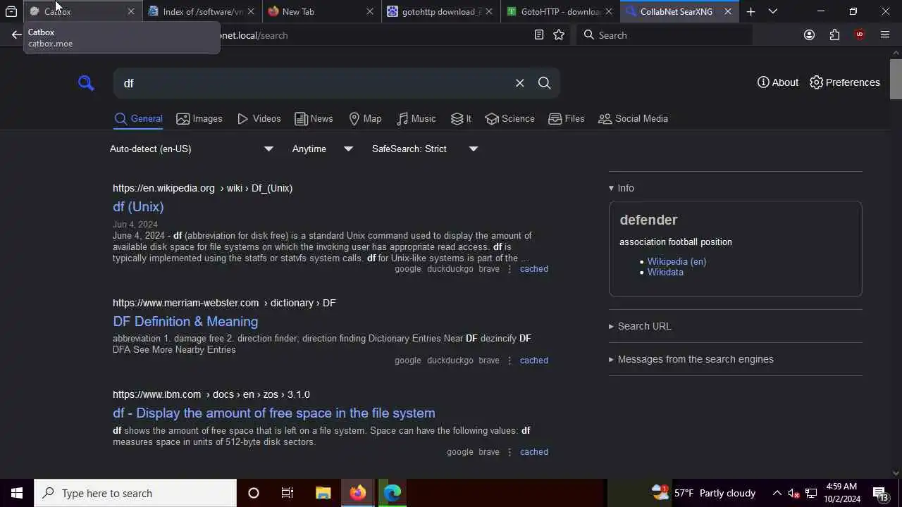Toggle reader view icon in address bar
The width and height of the screenshot is (902, 507).
coord(539,35)
